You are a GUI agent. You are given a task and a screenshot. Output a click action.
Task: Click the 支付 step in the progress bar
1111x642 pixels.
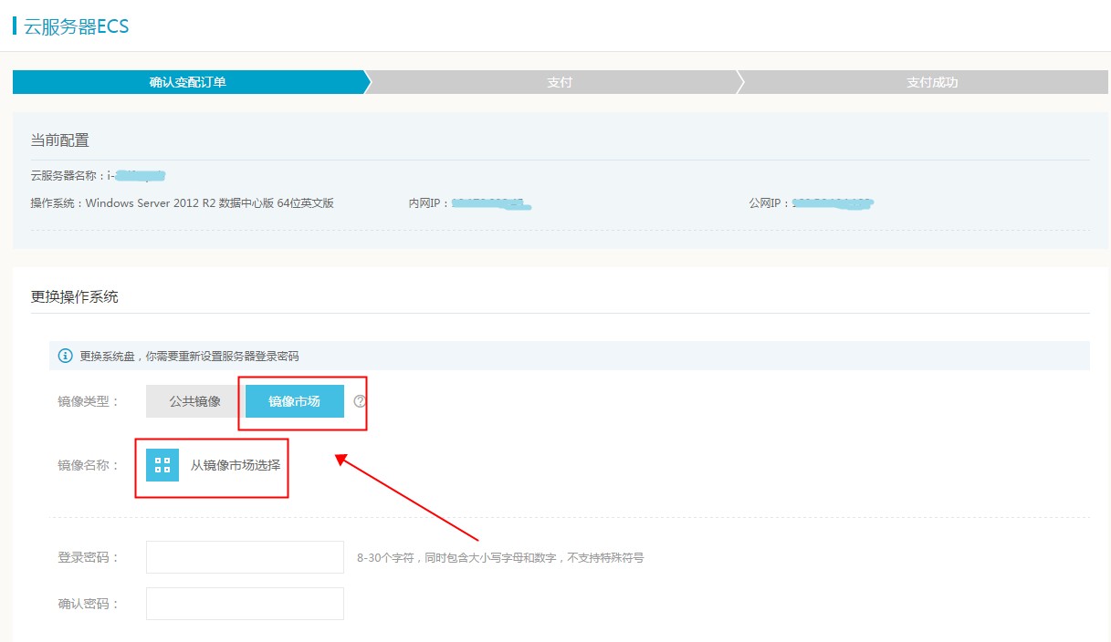click(x=559, y=82)
